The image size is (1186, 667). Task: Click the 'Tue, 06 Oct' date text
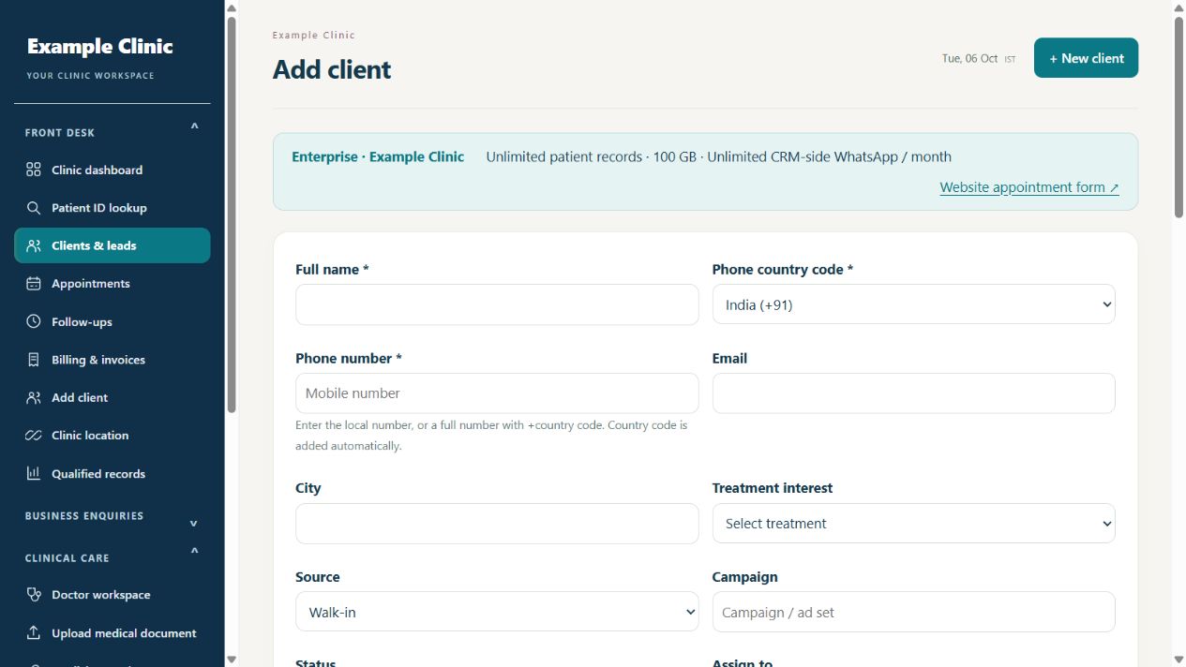pos(969,58)
